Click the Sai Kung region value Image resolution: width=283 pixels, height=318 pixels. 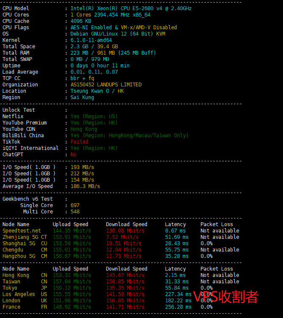tap(82, 97)
